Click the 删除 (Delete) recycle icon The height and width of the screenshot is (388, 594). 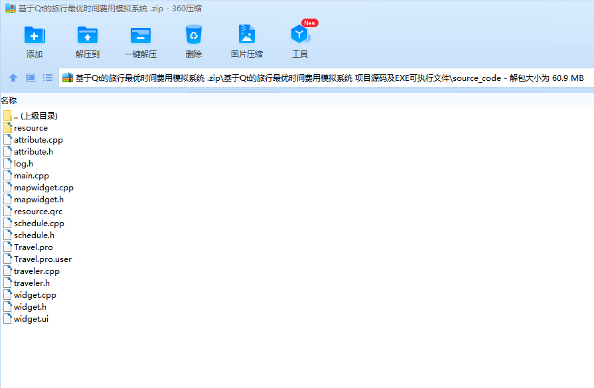coord(194,35)
